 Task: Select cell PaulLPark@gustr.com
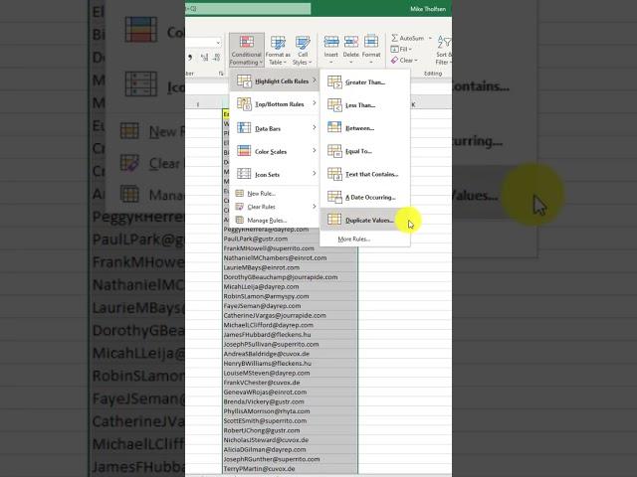pyautogui.click(x=290, y=238)
